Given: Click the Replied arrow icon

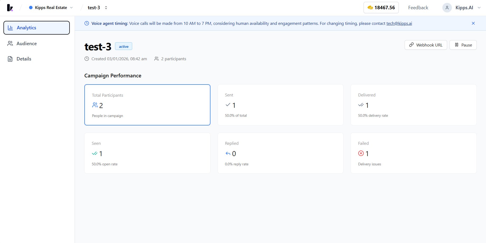Looking at the screenshot, I should (228, 153).
